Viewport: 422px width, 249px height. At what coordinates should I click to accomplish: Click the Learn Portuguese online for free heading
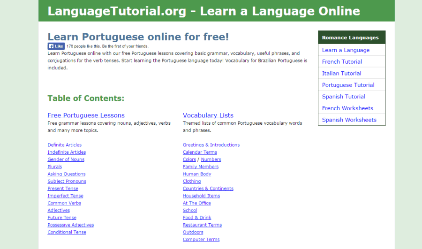[x=138, y=37]
